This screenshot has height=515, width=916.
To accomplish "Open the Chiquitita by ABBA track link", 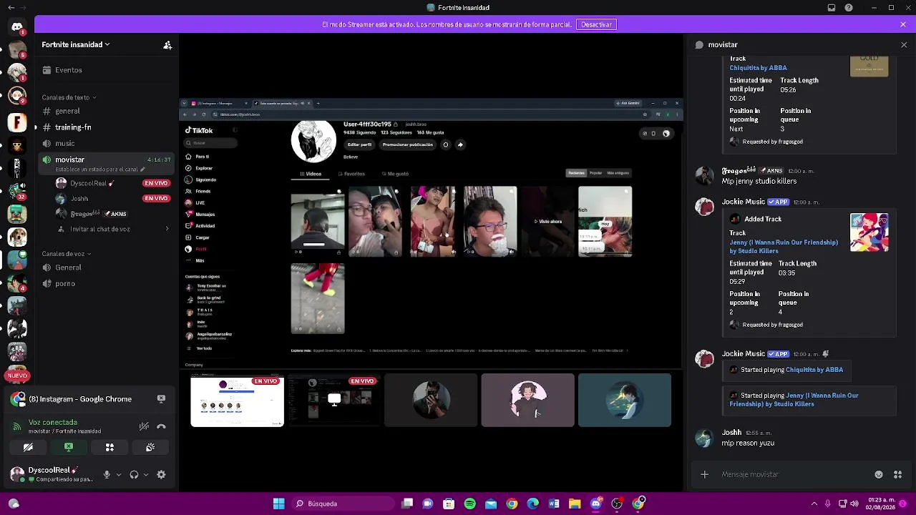I will point(758,68).
